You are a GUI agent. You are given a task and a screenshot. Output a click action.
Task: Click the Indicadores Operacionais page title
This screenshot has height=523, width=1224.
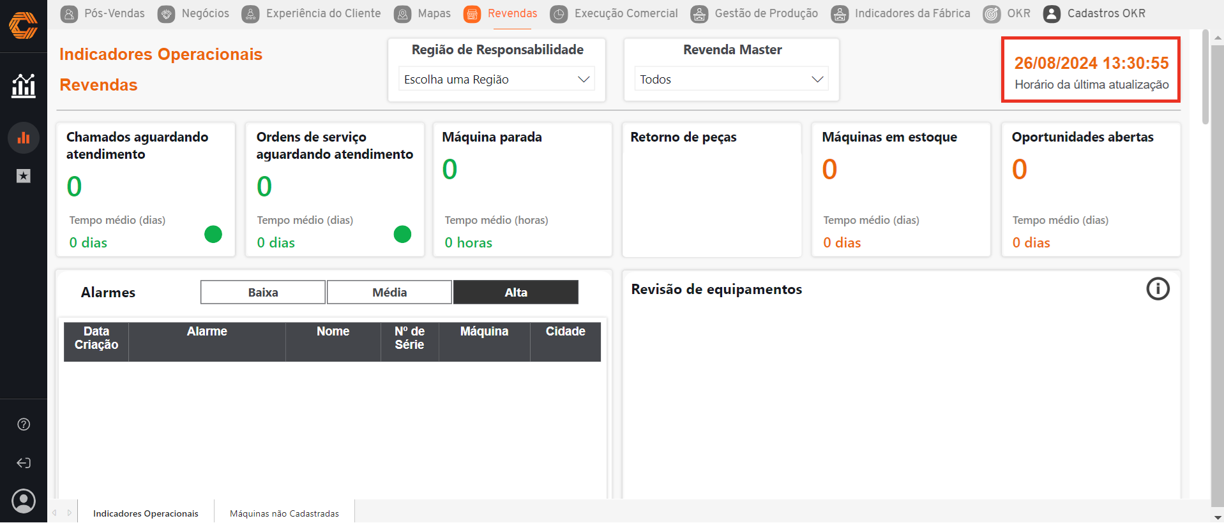tap(161, 54)
